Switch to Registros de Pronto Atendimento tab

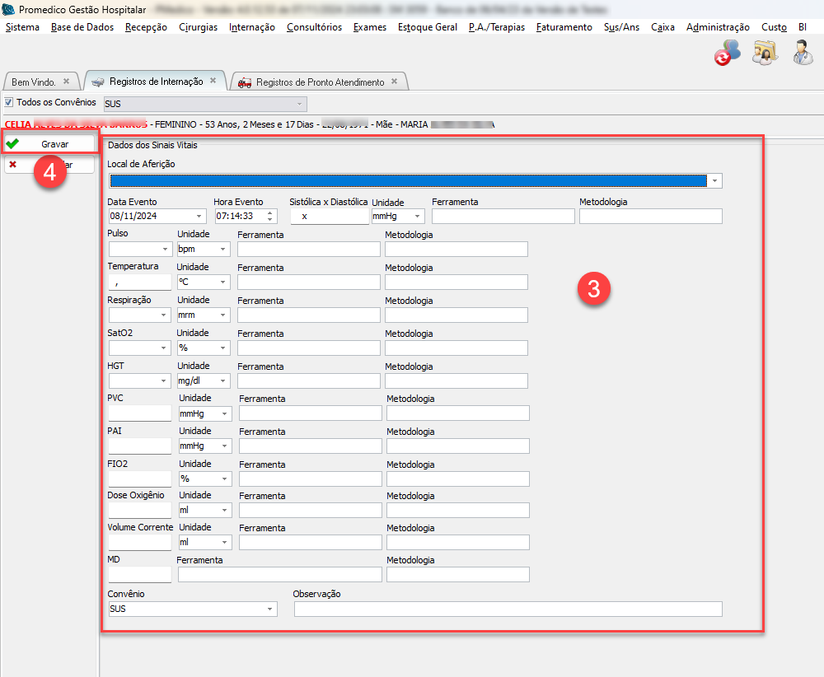coord(320,82)
